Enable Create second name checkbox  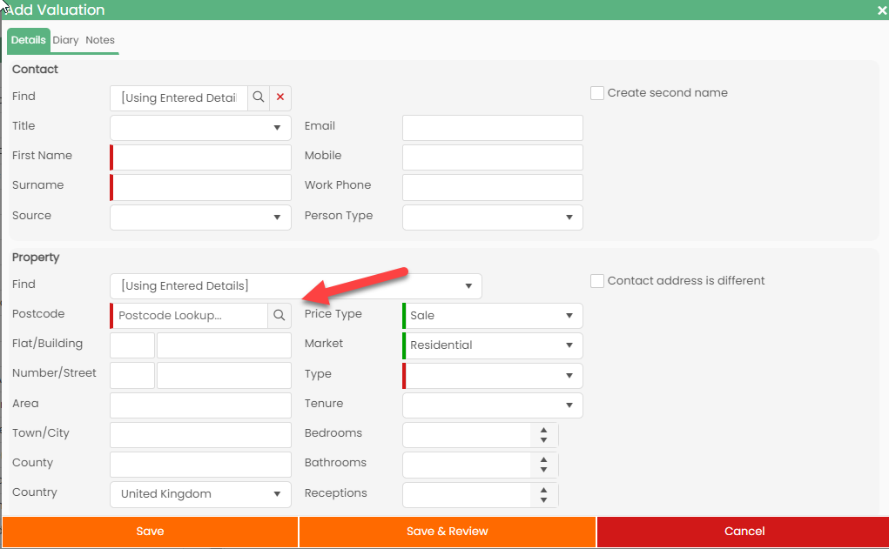click(x=597, y=93)
